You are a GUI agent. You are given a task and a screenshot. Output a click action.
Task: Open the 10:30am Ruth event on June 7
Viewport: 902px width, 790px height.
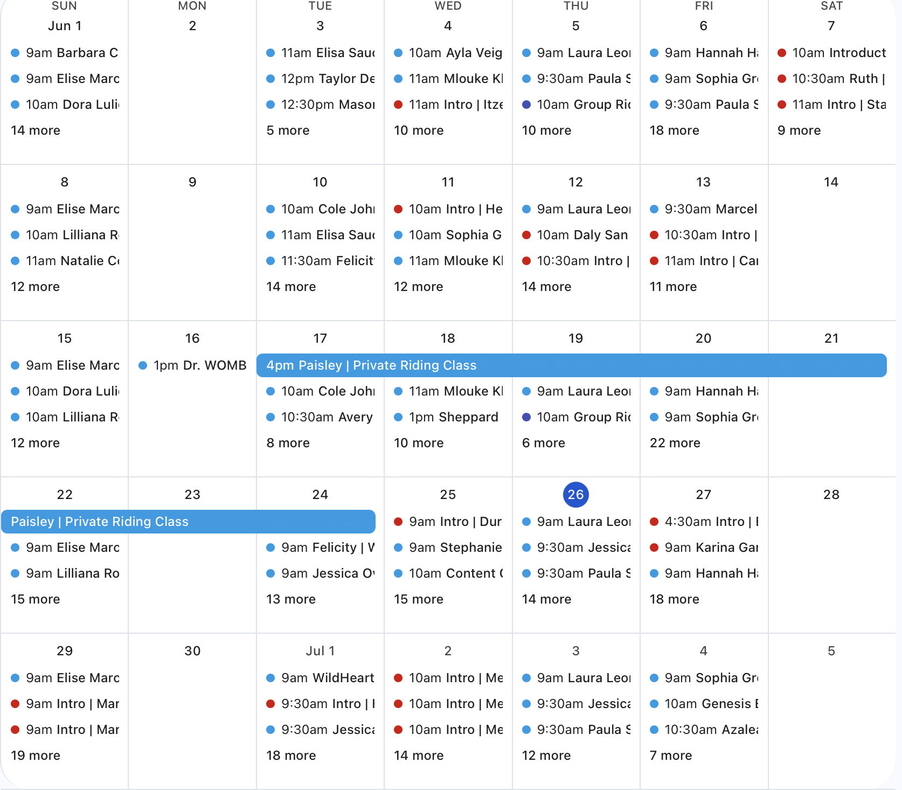(x=838, y=79)
